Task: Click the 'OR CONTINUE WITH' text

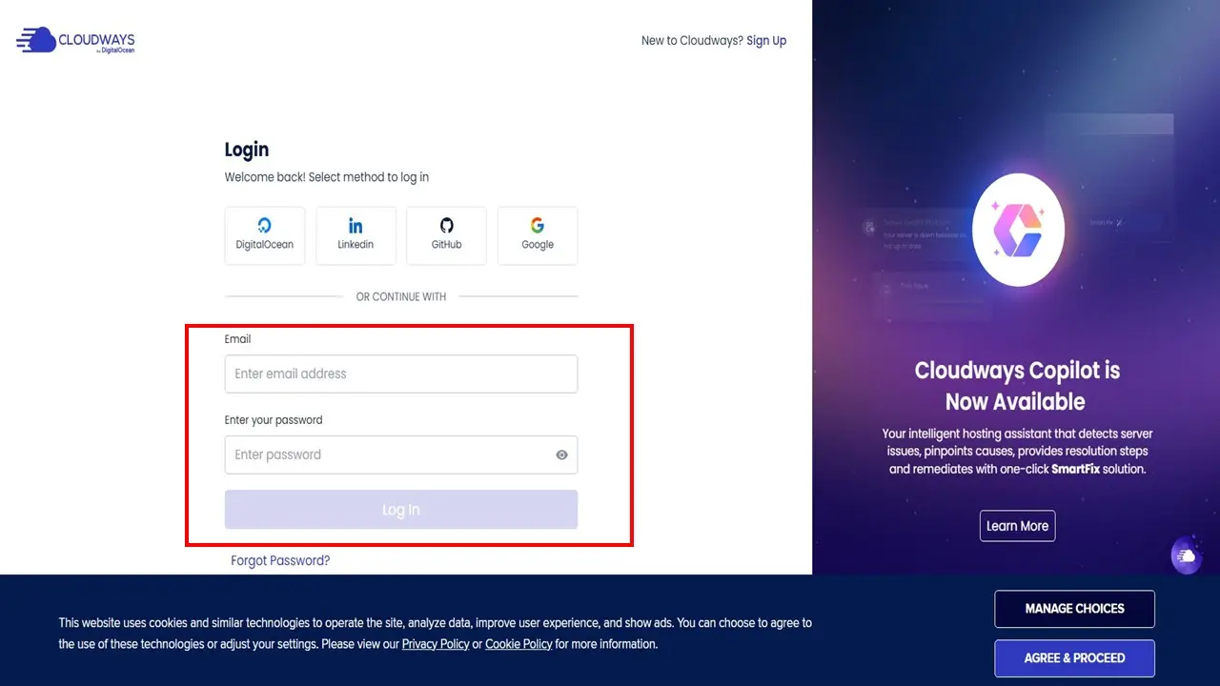Action: (401, 296)
